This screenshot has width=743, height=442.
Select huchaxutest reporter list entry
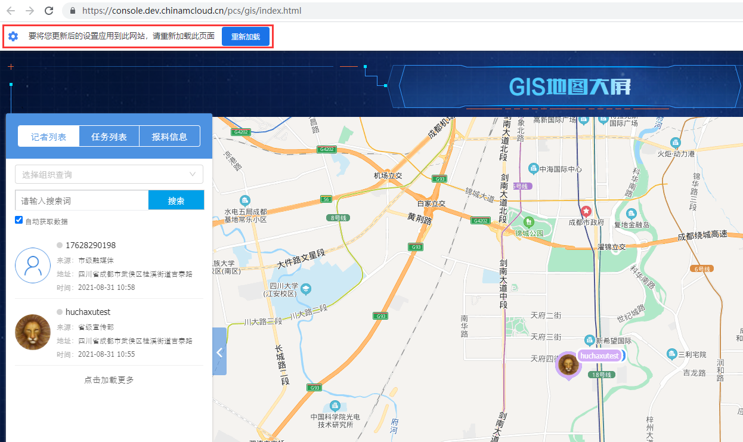109,332
